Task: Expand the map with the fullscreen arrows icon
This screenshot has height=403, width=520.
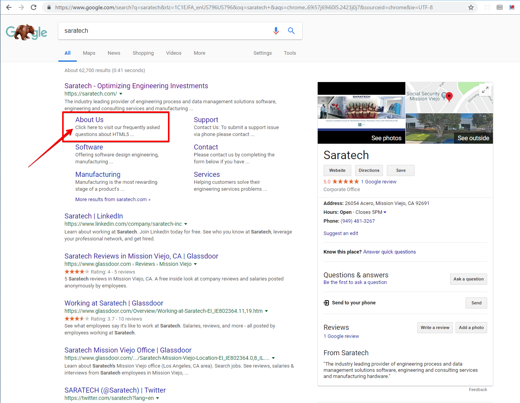Action: [x=485, y=89]
